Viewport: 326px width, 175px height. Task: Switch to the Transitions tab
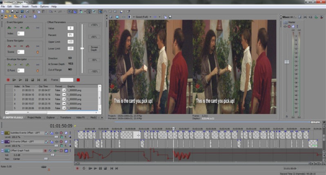(65, 117)
